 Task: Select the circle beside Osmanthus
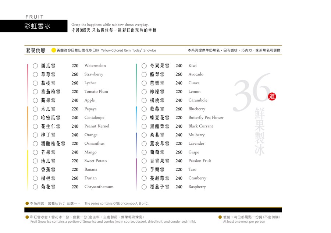[35, 144]
